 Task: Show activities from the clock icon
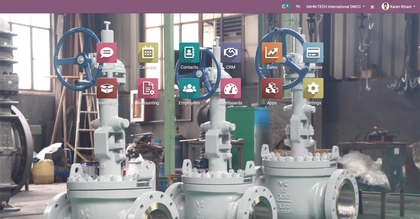coord(285,7)
